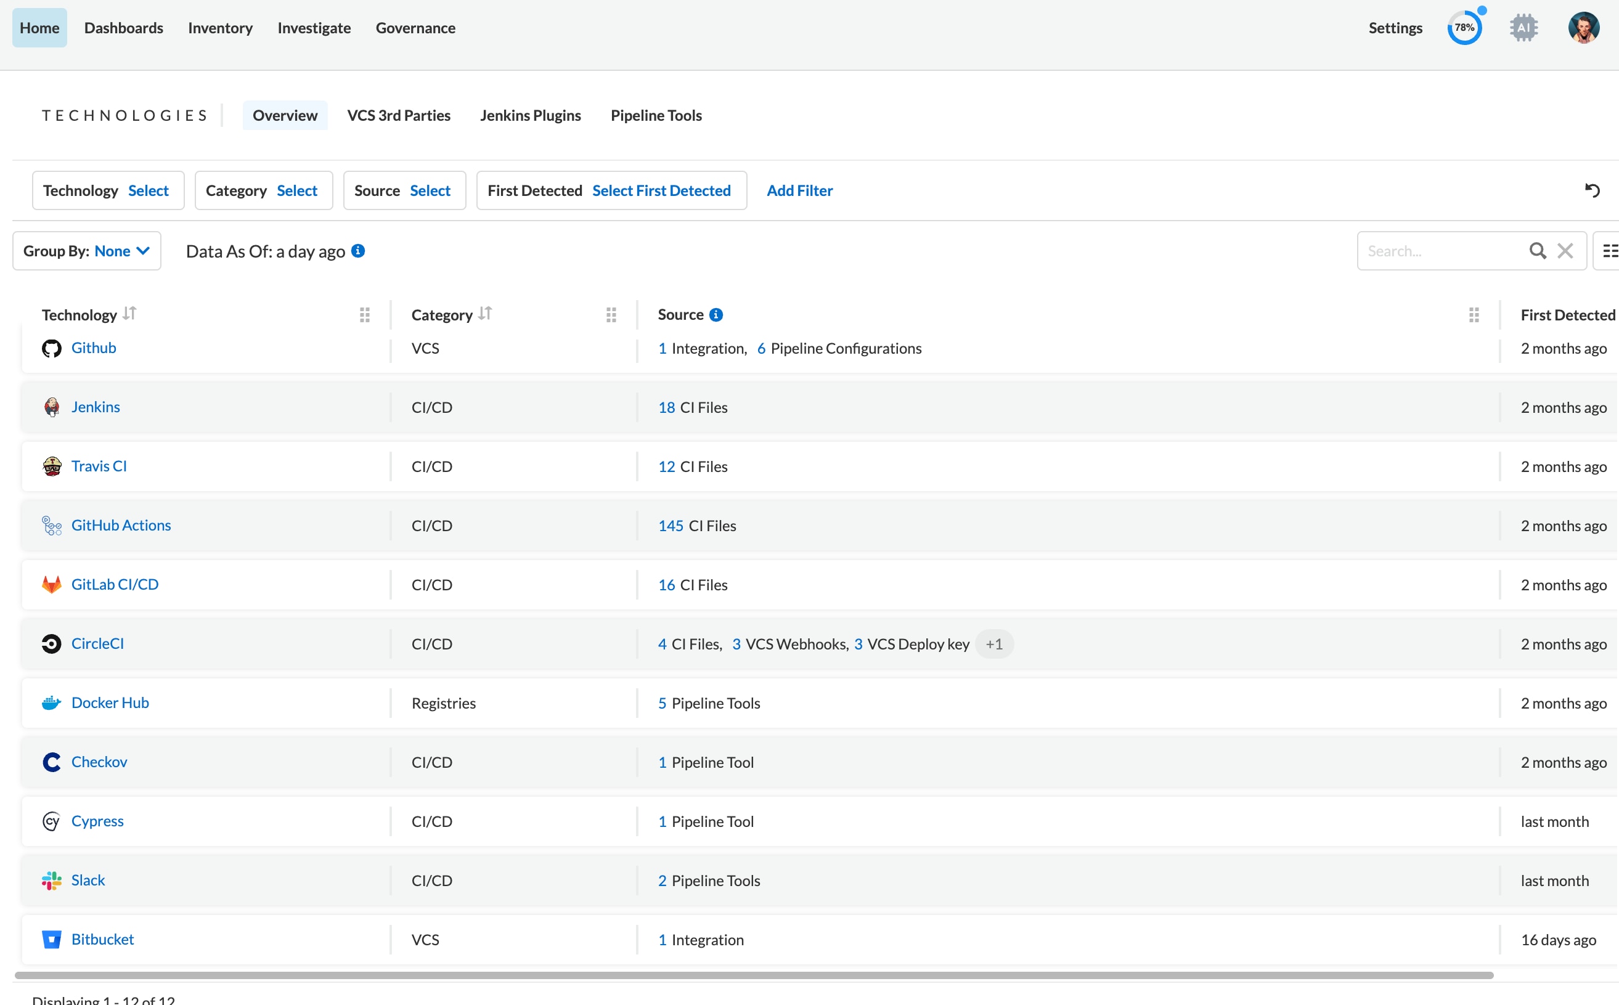Click inside the Search input field
Viewport: 1619px width, 1005px height.
click(x=1429, y=251)
